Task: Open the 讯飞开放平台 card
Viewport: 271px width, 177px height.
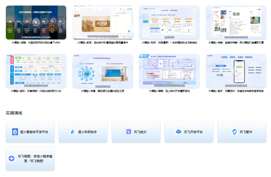Action: (x=189, y=132)
